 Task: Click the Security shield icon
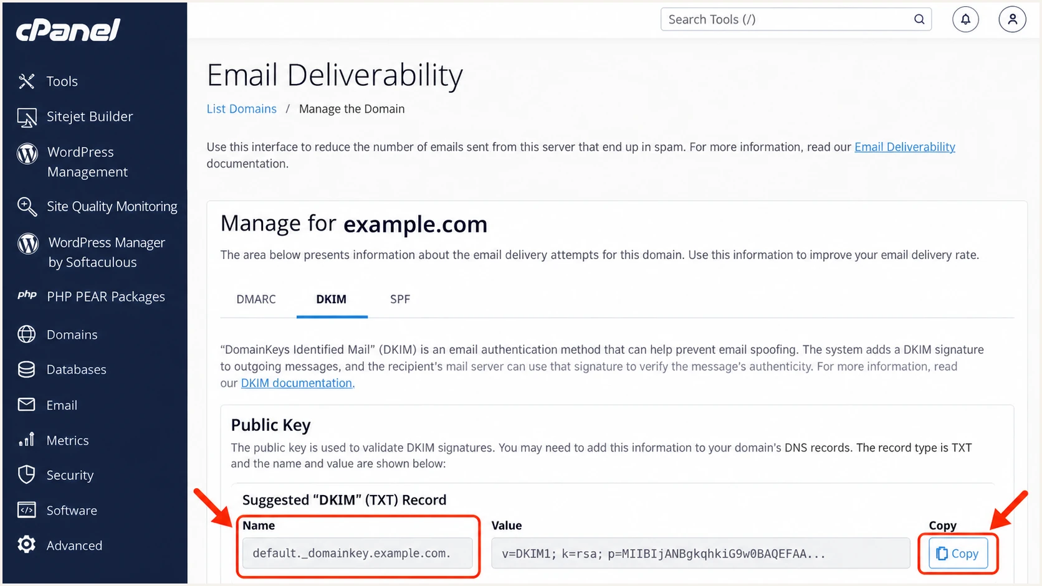pos(26,475)
